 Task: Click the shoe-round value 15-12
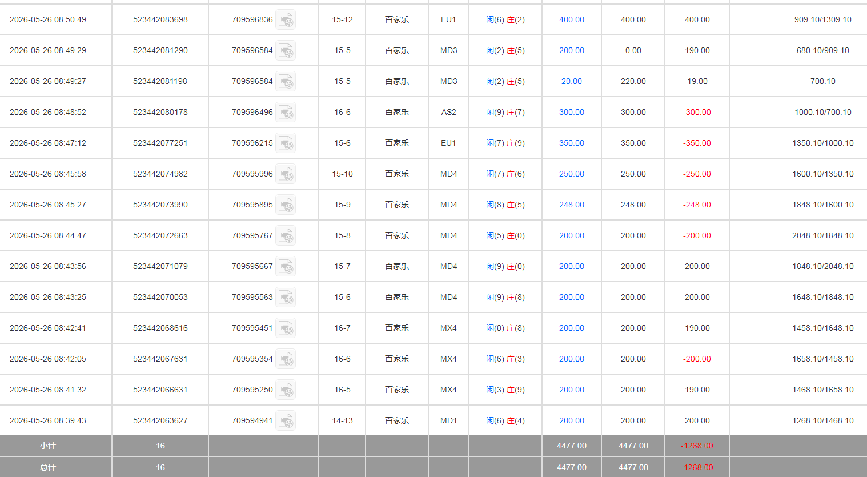click(342, 19)
